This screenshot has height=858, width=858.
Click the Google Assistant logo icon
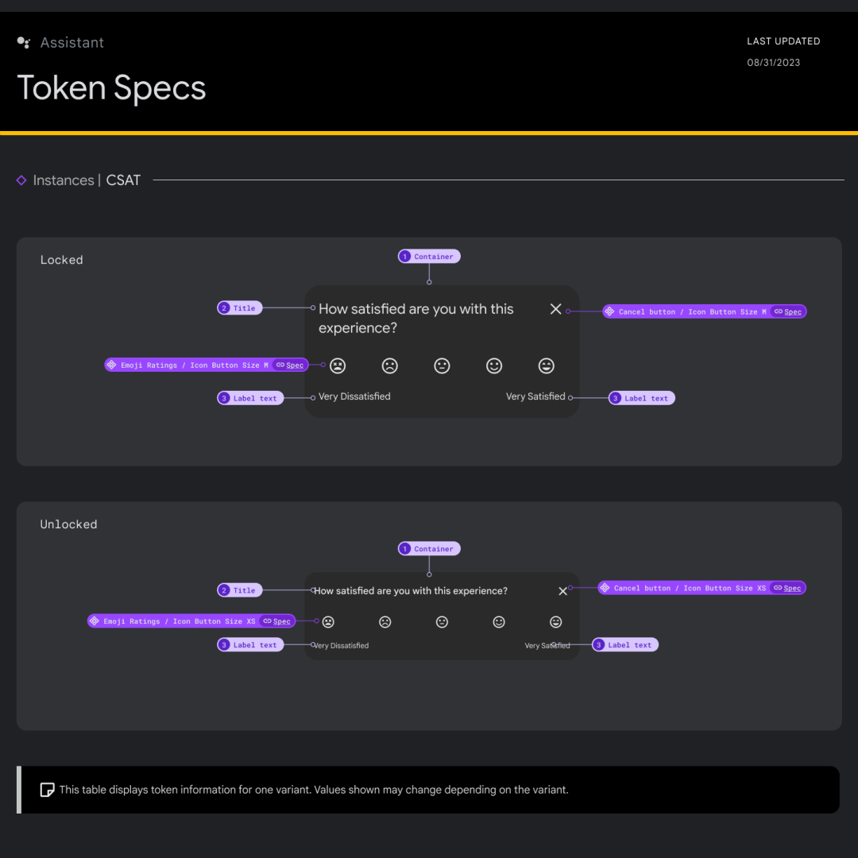click(x=24, y=42)
